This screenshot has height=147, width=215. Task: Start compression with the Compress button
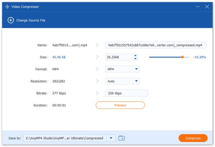click(193, 138)
